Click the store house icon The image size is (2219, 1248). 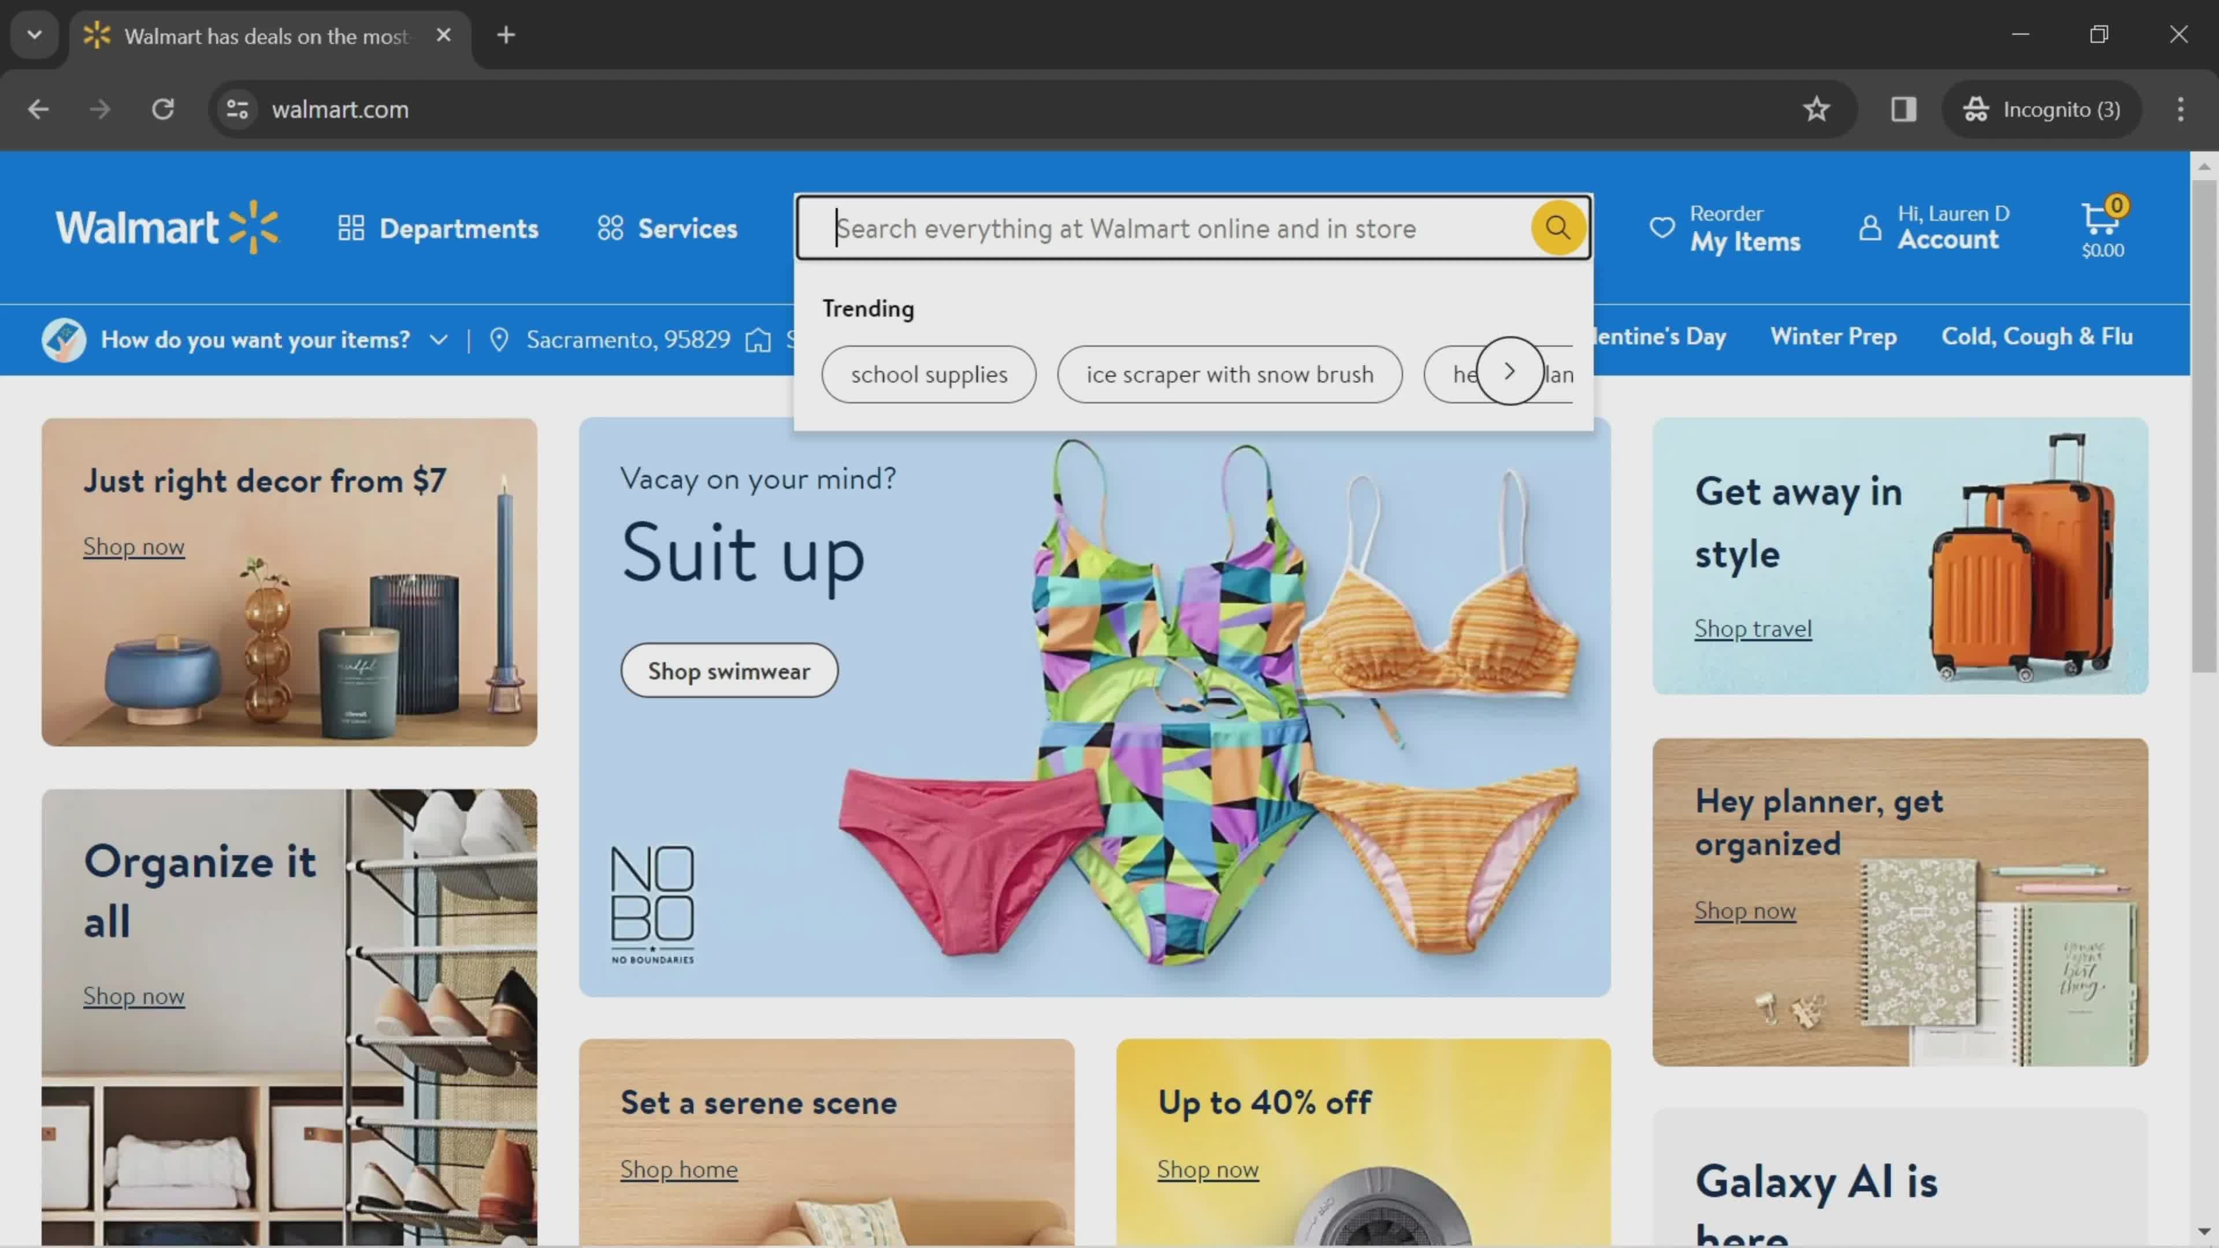(x=757, y=339)
